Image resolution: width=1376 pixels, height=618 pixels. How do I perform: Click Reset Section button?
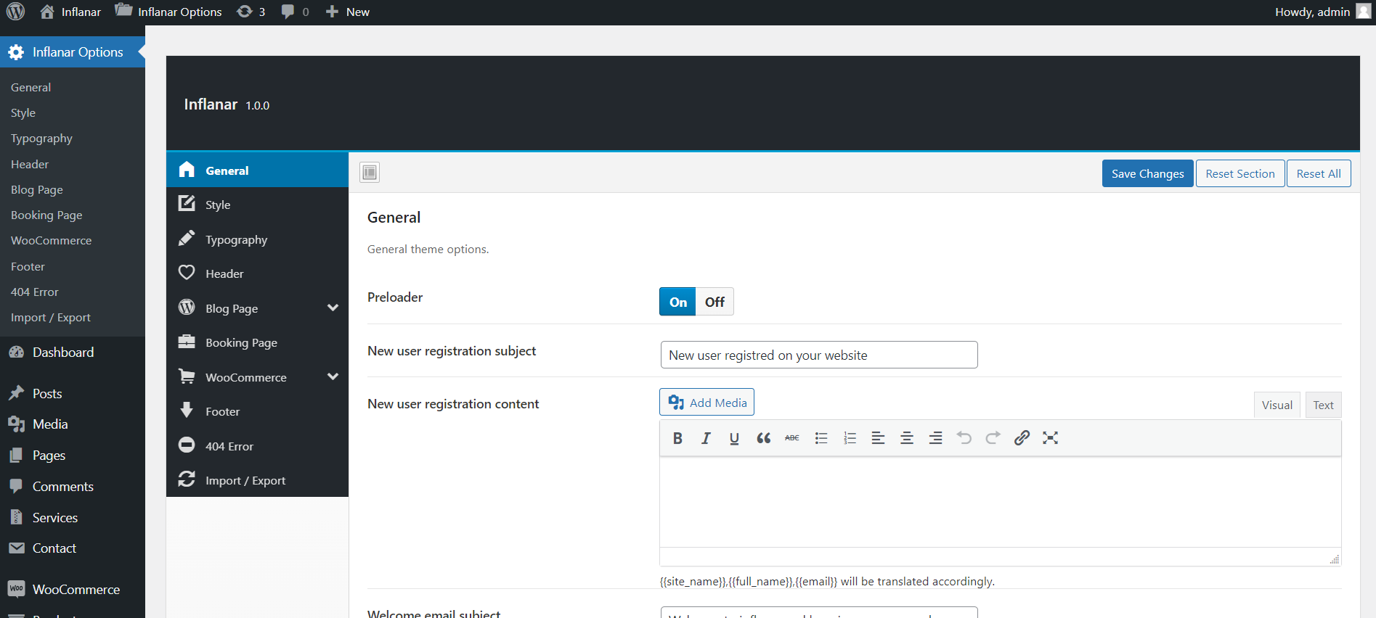coord(1240,173)
